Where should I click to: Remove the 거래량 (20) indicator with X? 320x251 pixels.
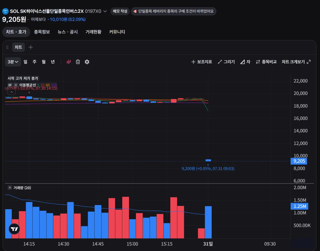[10, 188]
